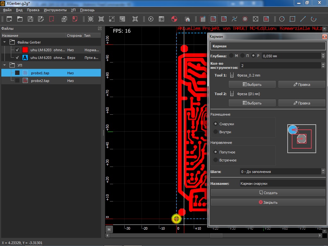Image resolution: width=328 pixels, height=246 pixels.
Task: Click the Save As icon with pencil
Action: [41, 19]
